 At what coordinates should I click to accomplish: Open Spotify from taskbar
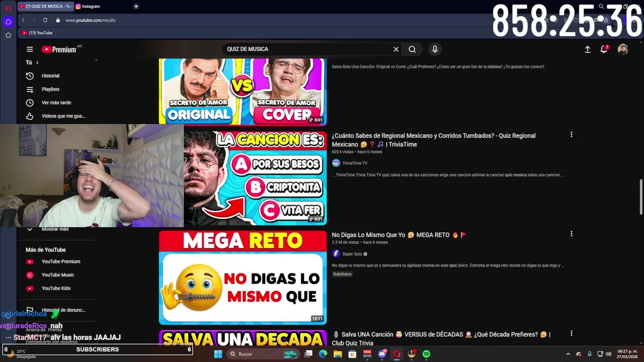[426, 354]
